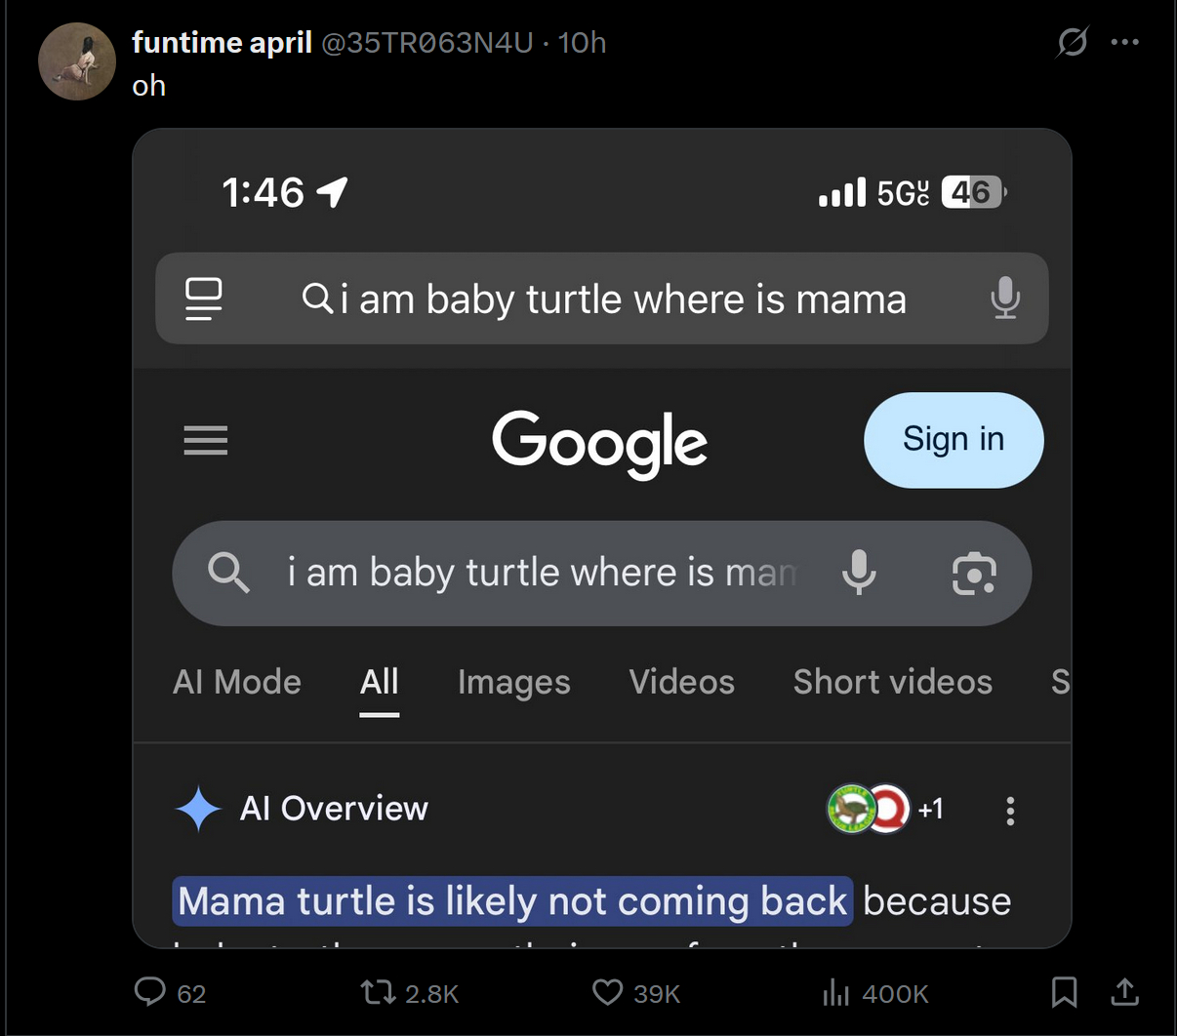Click the reply comment icon
The height and width of the screenshot is (1036, 1177).
click(150, 992)
